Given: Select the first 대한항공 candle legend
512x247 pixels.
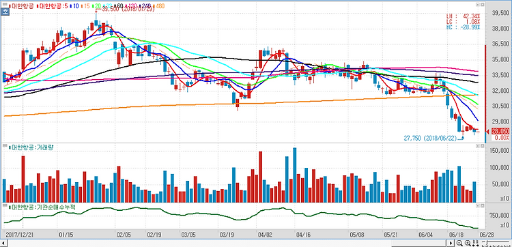Looking at the screenshot, I should tap(22, 6).
